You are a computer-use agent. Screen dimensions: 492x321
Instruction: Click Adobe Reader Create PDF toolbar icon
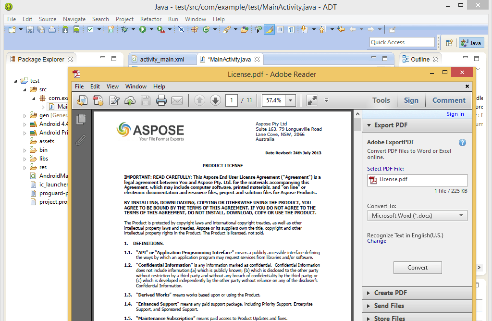[98, 100]
